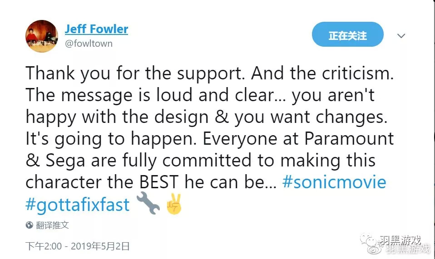435x259 pixels.
Task: Expand the tweet options chevron menu
Action: pyautogui.click(x=401, y=35)
